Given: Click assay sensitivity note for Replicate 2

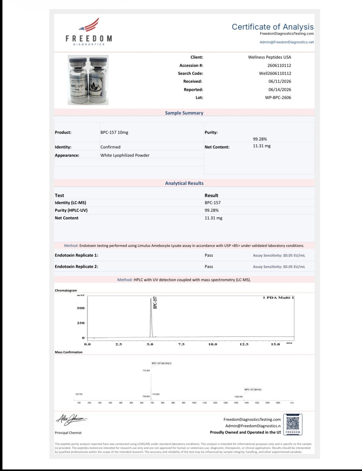Looking at the screenshot, I should pos(279,267).
